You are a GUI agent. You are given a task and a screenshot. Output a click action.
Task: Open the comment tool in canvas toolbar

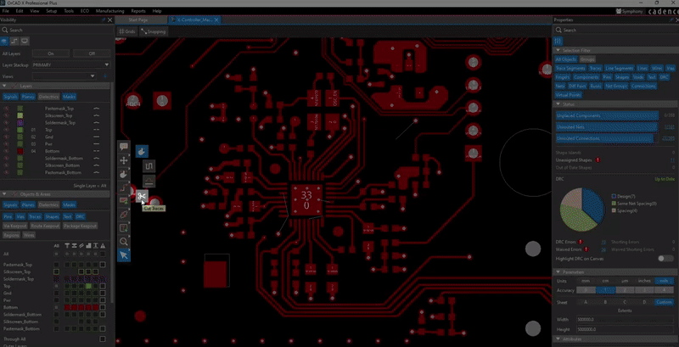124,147
